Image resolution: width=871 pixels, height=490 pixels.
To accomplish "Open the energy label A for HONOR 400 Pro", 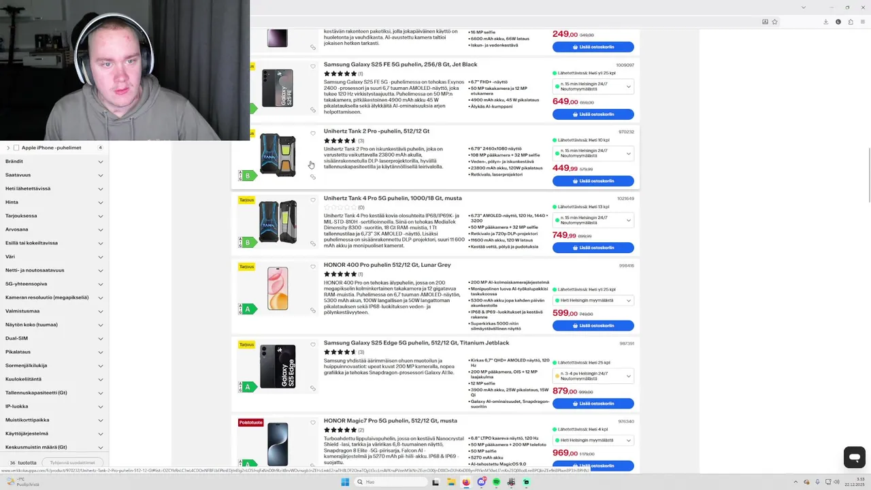I will pos(247,309).
